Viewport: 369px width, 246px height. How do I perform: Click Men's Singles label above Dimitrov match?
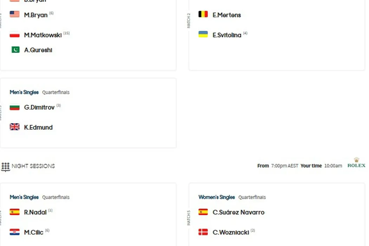pos(24,92)
